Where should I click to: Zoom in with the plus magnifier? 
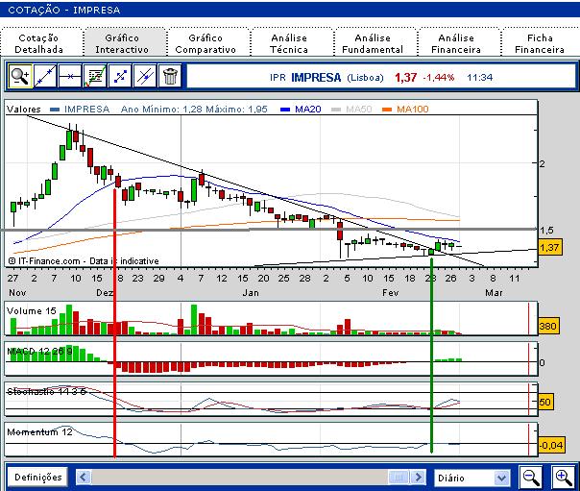pyautogui.click(x=564, y=477)
